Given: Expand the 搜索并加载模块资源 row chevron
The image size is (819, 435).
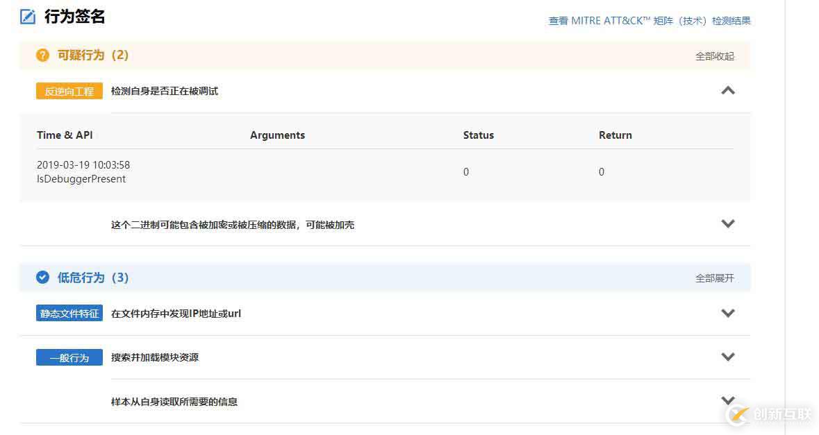Looking at the screenshot, I should click(727, 357).
